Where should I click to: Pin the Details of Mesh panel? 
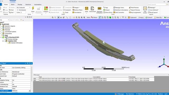(27, 63)
